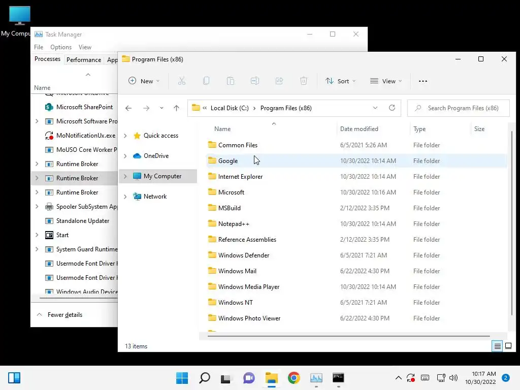The image size is (520, 390).
Task: Click Task Manager taskbar icon
Action: click(316, 378)
